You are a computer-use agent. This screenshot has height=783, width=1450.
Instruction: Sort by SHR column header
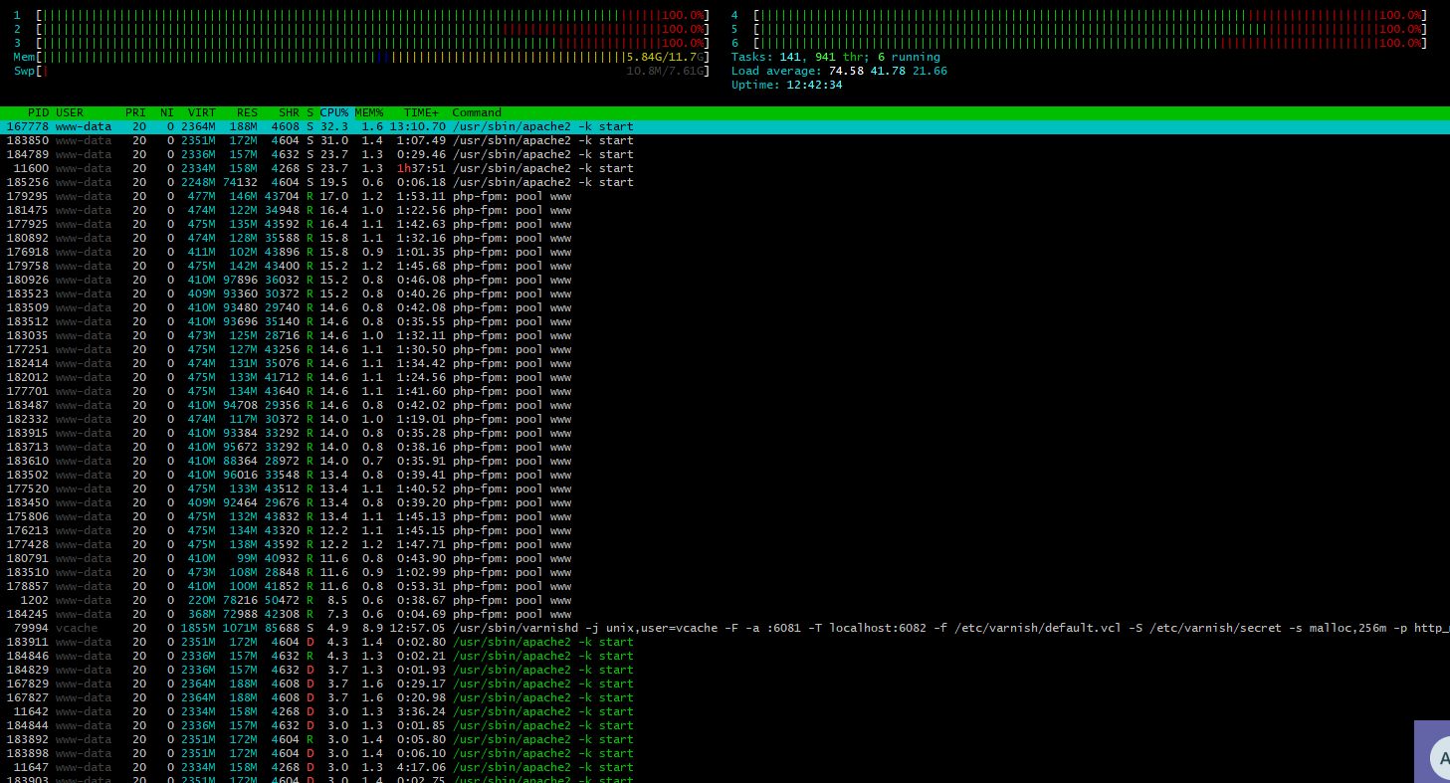290,112
